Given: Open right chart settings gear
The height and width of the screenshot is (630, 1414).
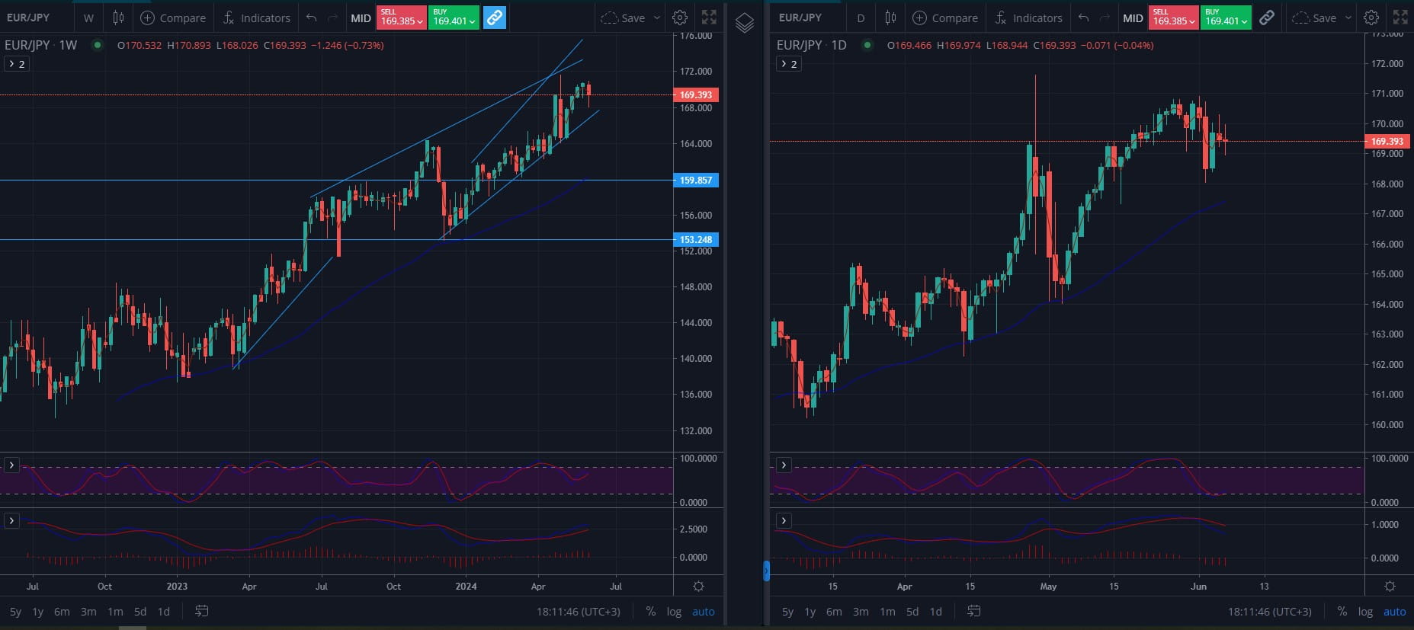Looking at the screenshot, I should coord(1371,18).
